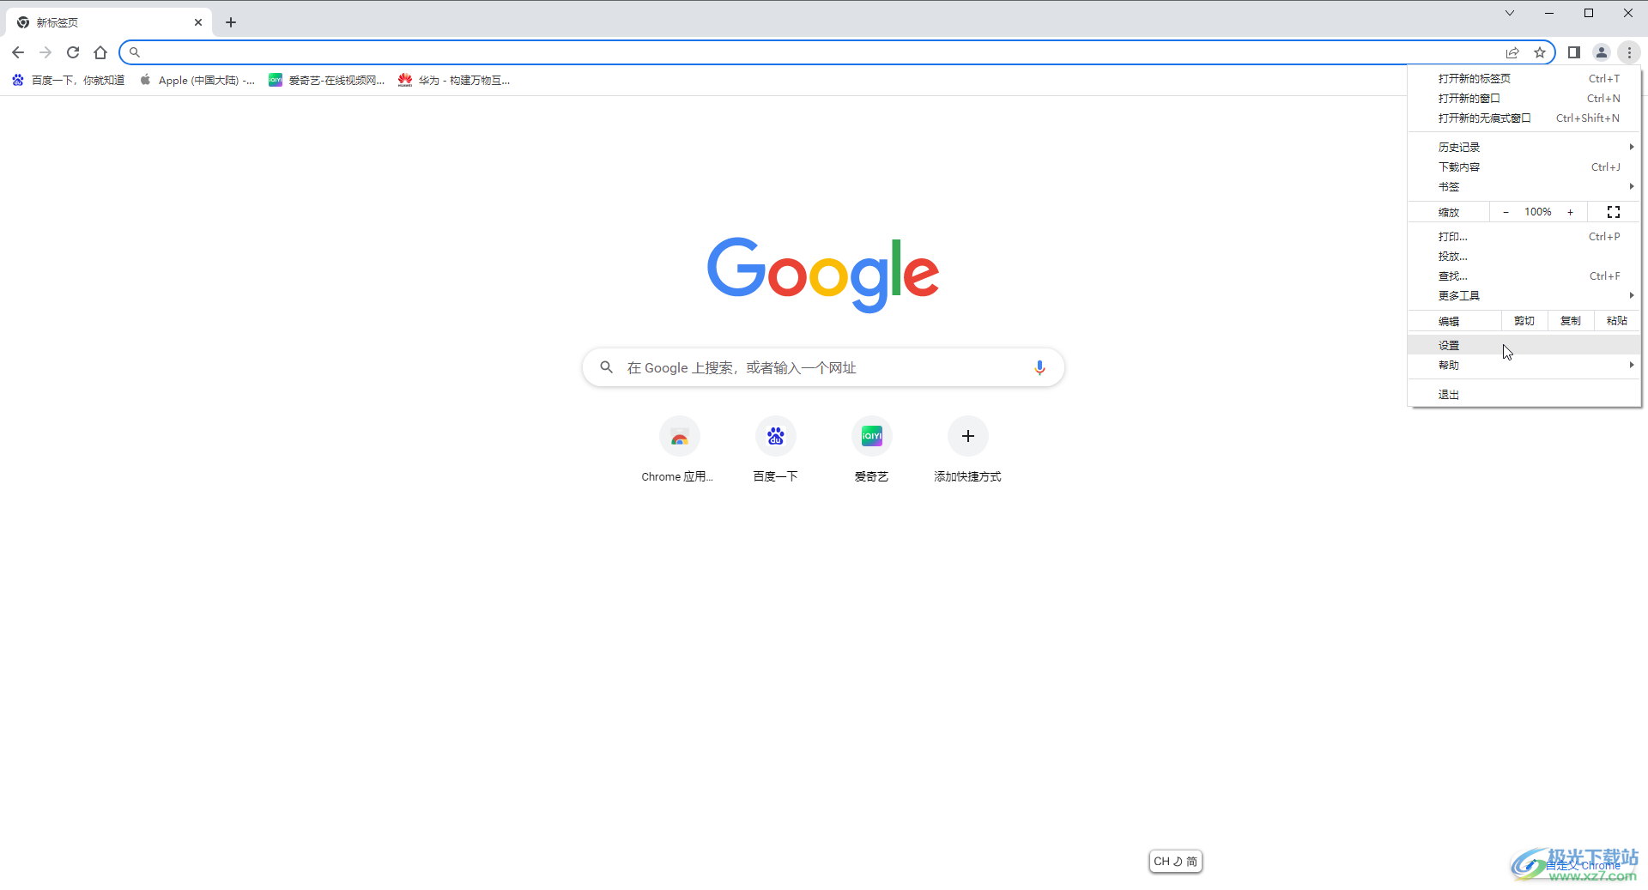Choose 下载内容 from the menu
1648x890 pixels.
(1524, 167)
